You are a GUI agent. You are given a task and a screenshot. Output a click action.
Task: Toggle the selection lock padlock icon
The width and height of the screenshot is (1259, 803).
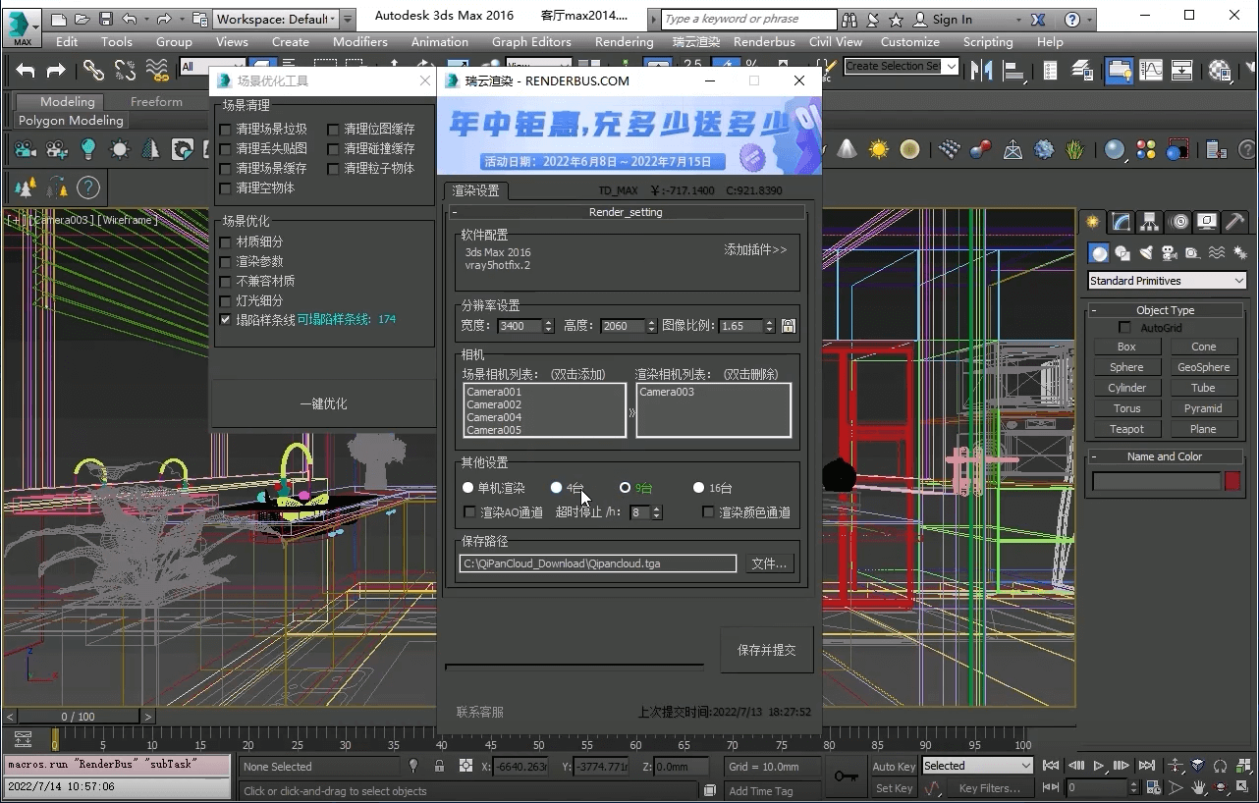[439, 767]
